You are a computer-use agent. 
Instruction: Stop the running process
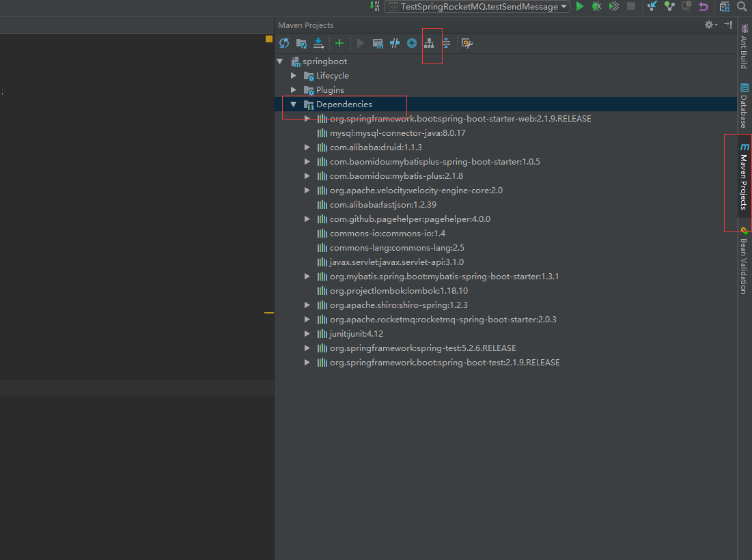click(631, 6)
